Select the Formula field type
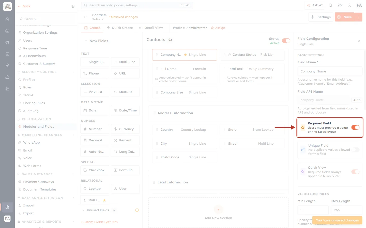This screenshot has height=228, width=366. pos(125,170)
